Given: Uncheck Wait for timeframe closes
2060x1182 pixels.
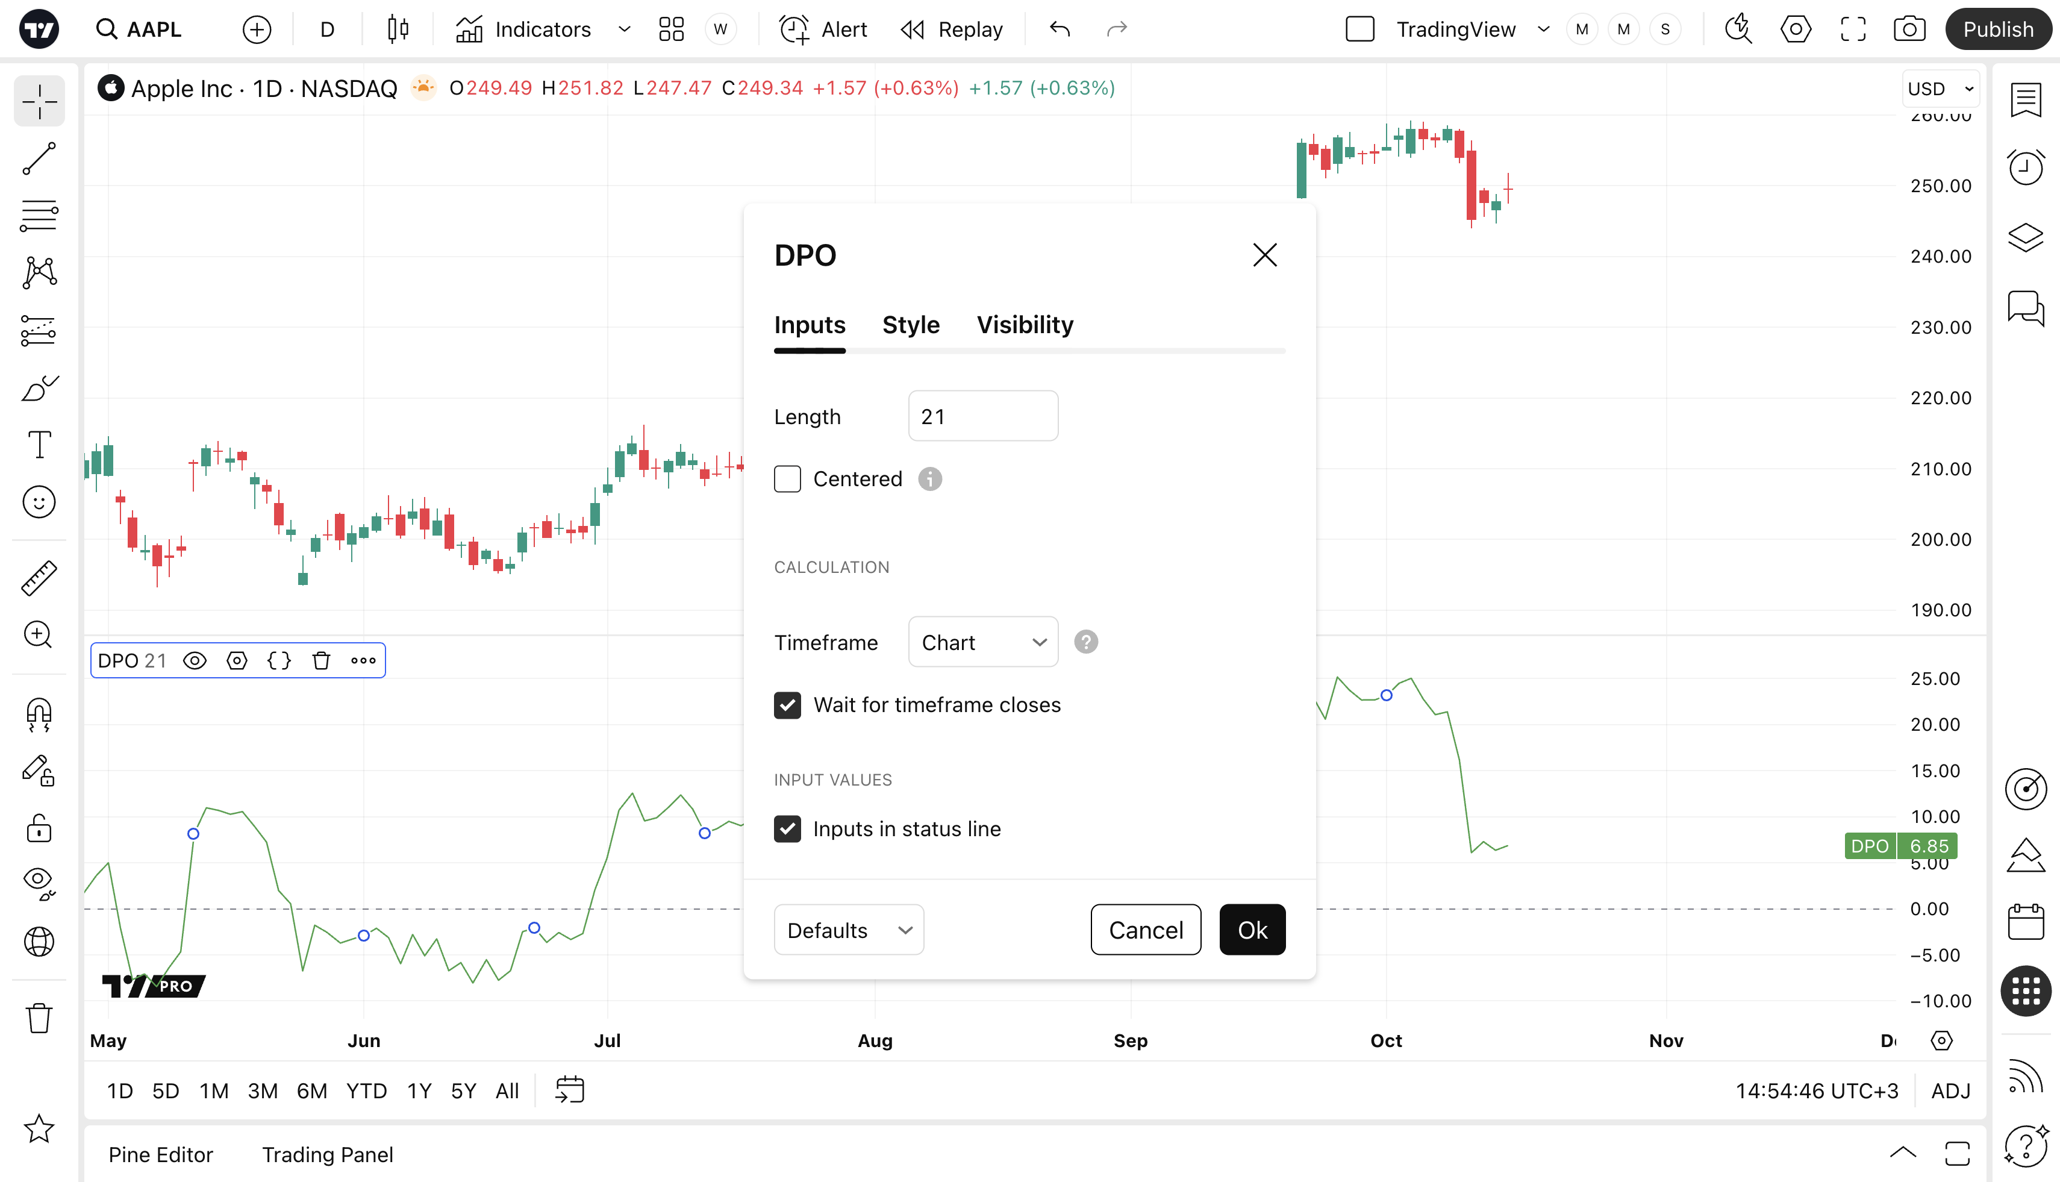Looking at the screenshot, I should point(787,705).
